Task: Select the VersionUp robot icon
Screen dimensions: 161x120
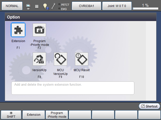Action: point(39,59)
